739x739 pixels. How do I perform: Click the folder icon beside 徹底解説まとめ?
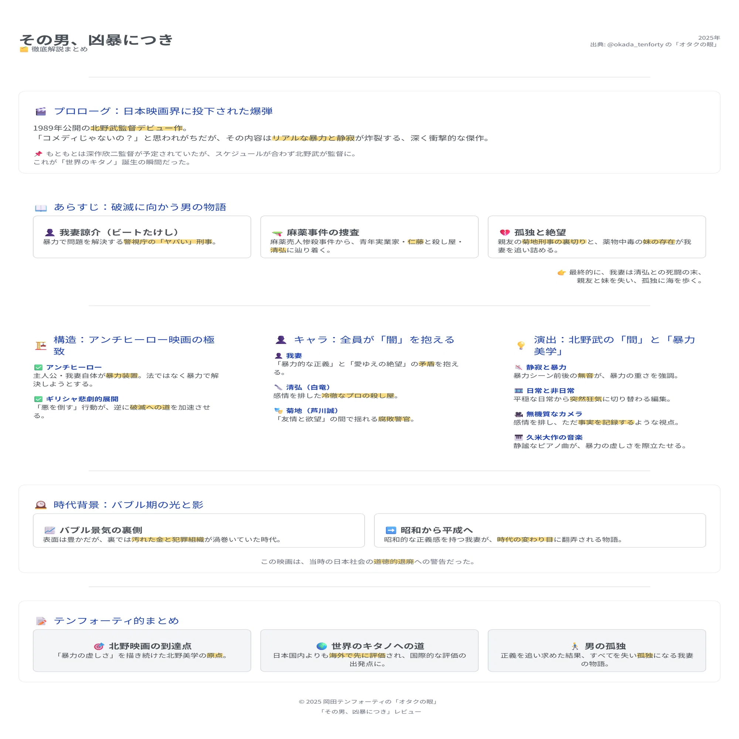pos(24,50)
